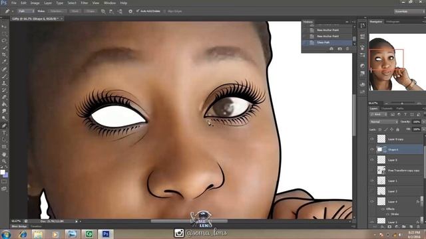Select the Close Path history state
The width and height of the screenshot is (426, 239).
pyautogui.click(x=327, y=42)
